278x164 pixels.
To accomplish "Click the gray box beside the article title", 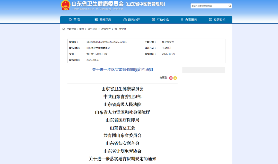I will click(x=204, y=70).
